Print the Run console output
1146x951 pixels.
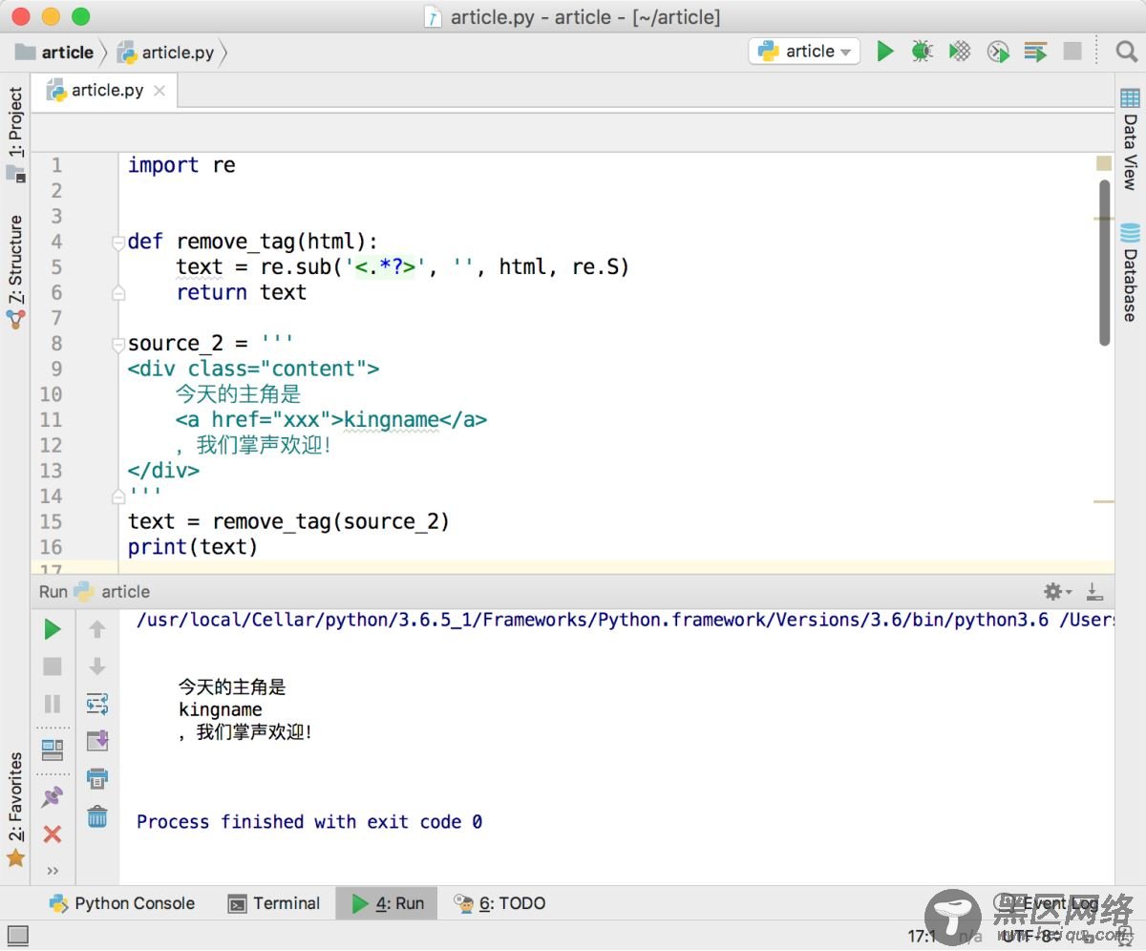pyautogui.click(x=97, y=778)
